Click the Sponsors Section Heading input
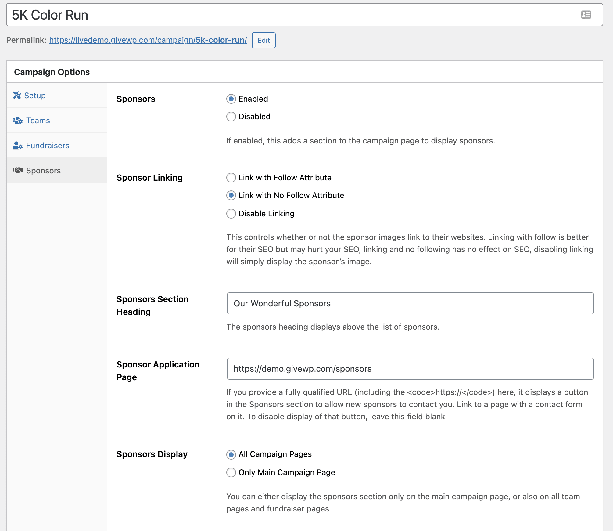Screen dimensions: 613x531 pos(410,303)
